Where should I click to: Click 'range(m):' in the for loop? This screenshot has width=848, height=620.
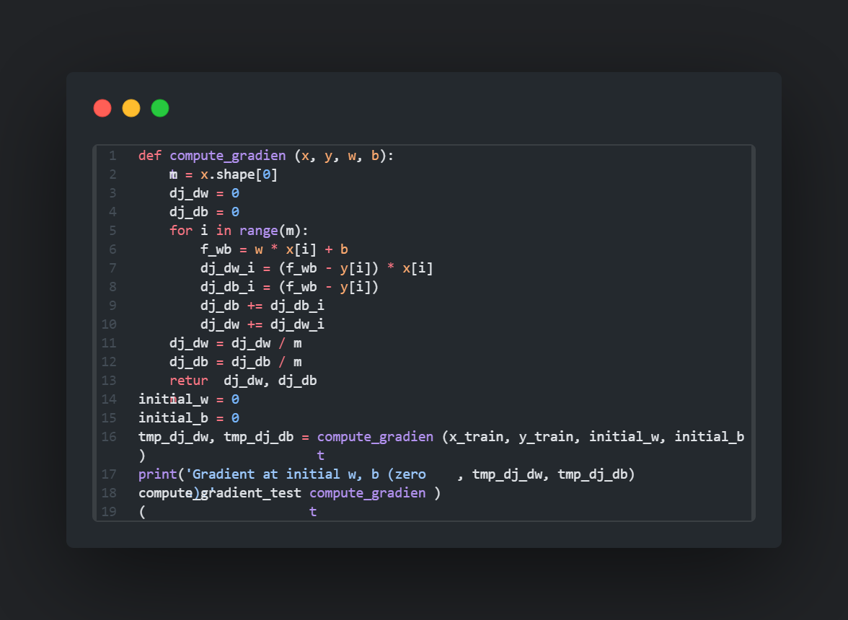click(274, 231)
